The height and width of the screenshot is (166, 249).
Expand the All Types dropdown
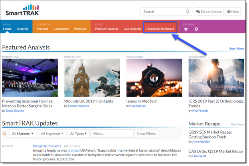click(79, 134)
